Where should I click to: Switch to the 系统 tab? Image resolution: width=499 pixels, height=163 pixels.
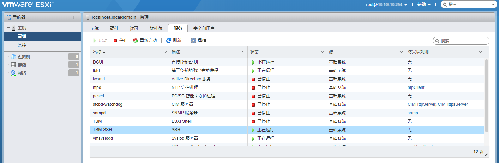[x=95, y=29]
